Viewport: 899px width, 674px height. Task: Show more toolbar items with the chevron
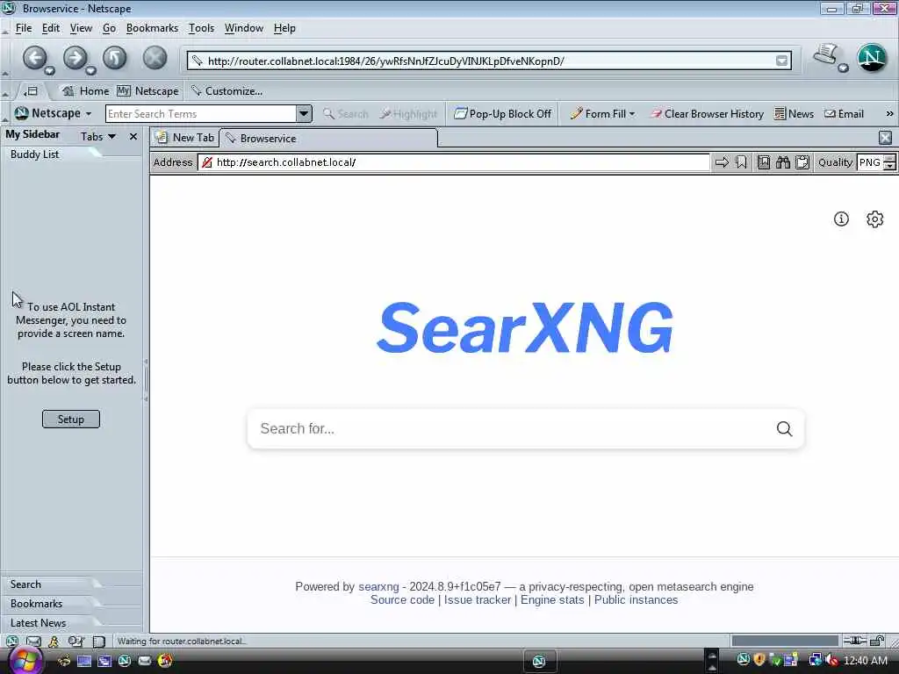(x=889, y=113)
